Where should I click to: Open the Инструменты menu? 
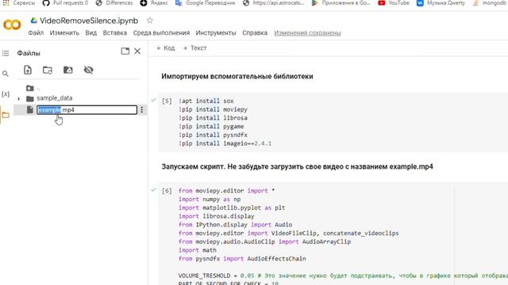[x=216, y=33]
